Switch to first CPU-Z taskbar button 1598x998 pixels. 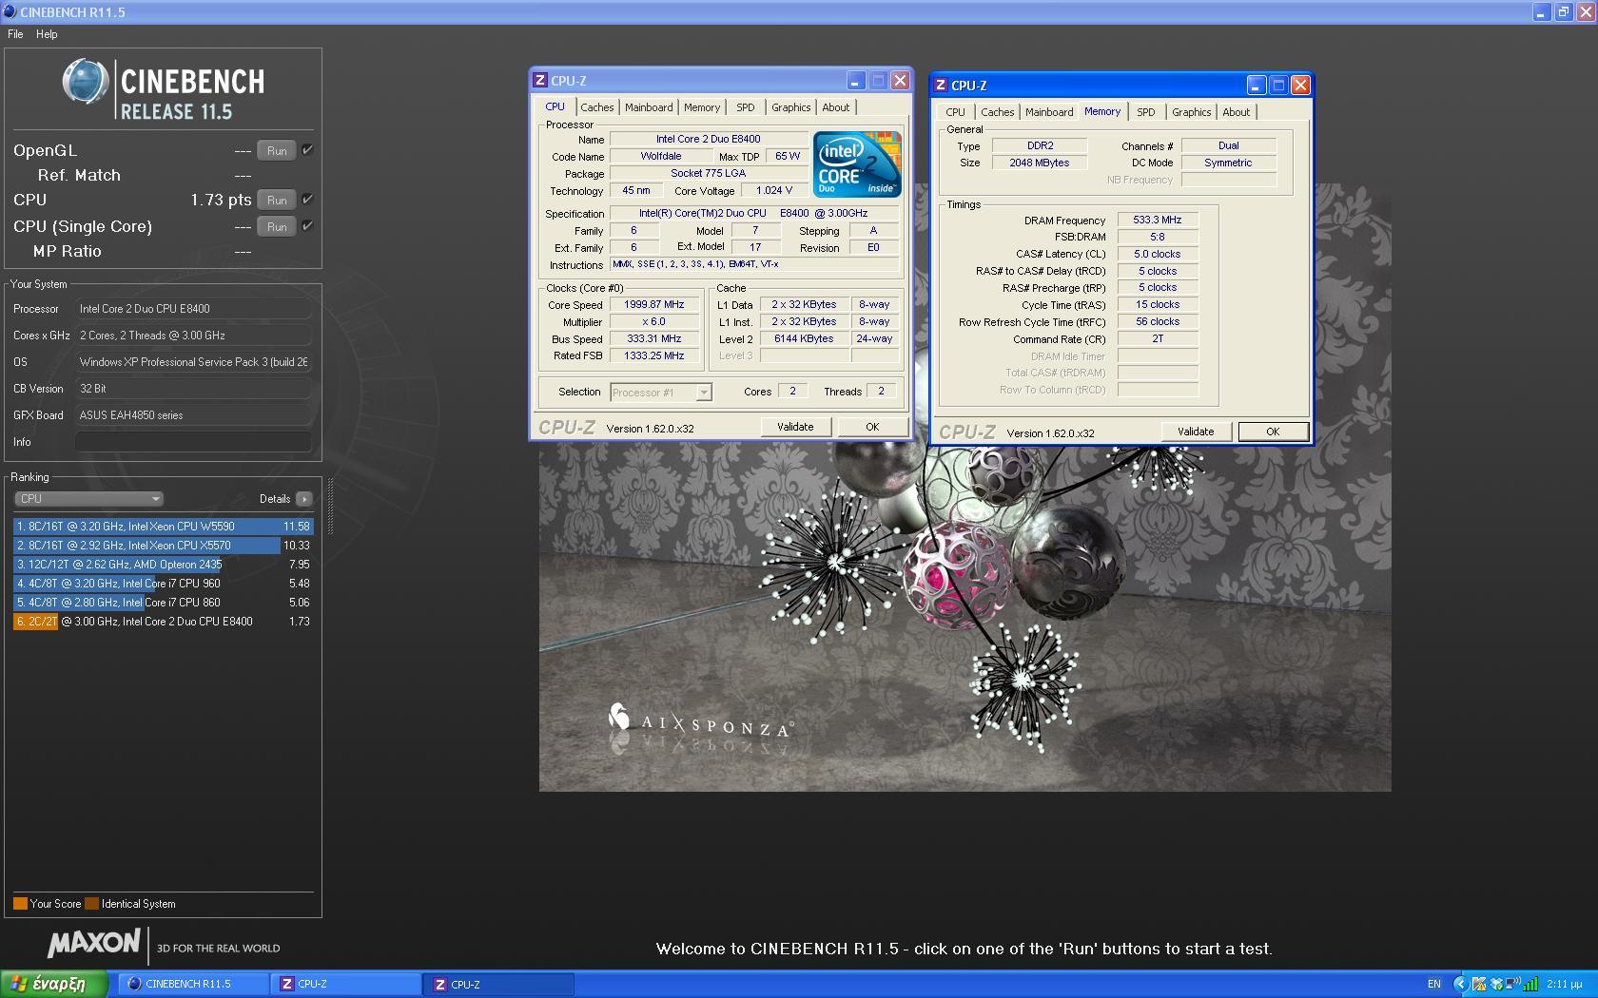[x=346, y=984]
